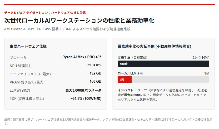The width and height of the screenshot is (219, 129).
Task: Click the grey unfilled portion of the ローカルLLM活用 bar
Action: pos(170,80)
